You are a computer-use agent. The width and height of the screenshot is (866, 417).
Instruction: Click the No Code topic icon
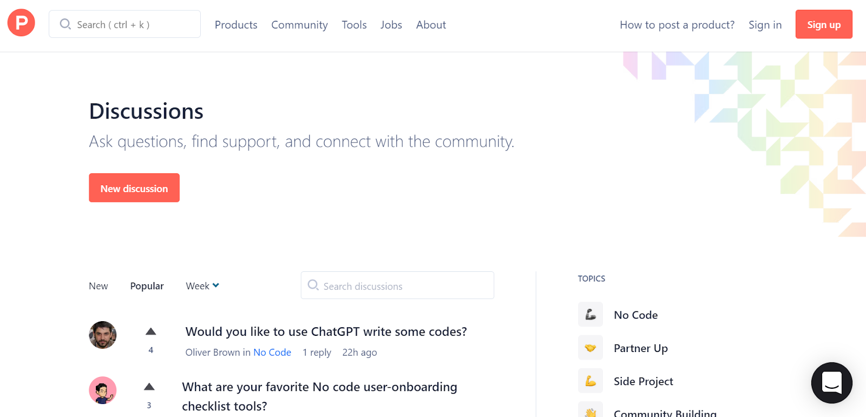590,315
